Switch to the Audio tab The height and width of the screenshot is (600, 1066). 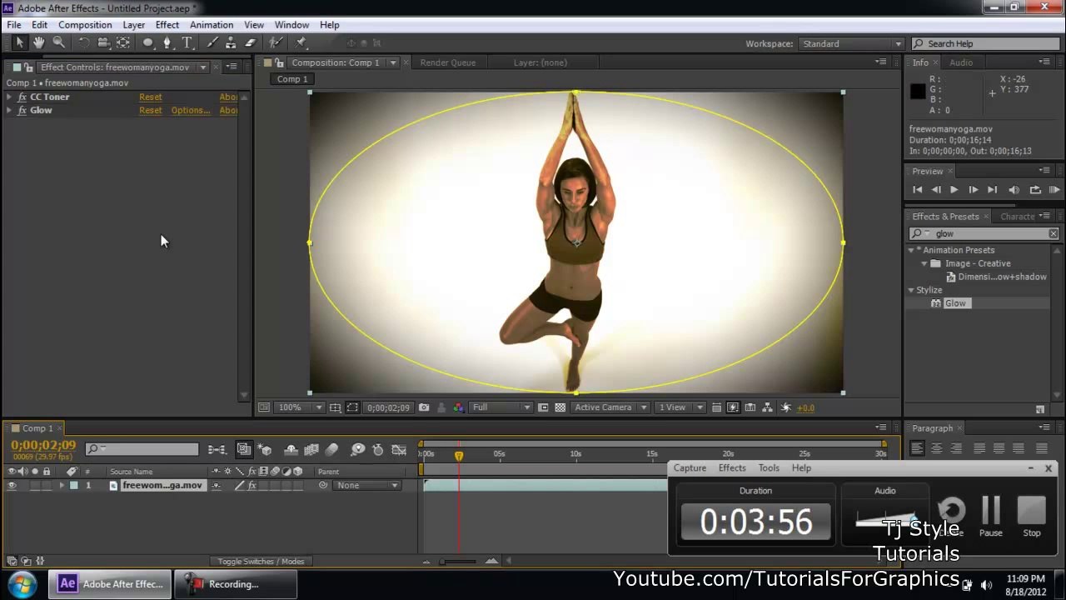coord(961,62)
